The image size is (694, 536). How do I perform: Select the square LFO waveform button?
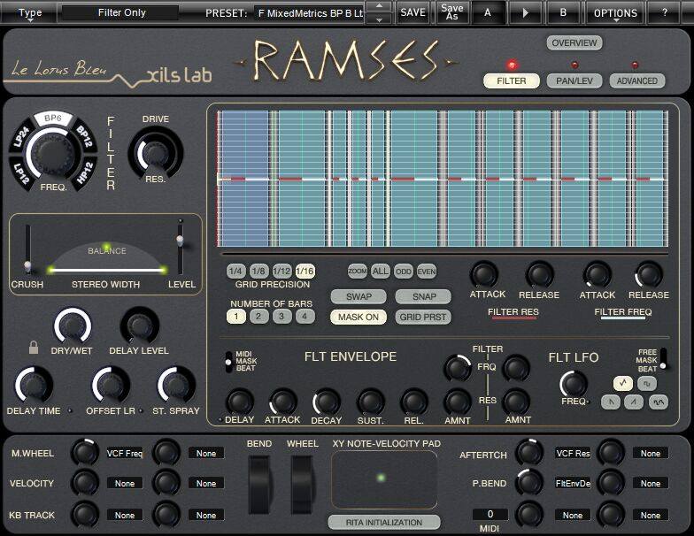click(646, 383)
